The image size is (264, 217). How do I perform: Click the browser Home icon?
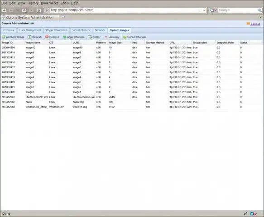pyautogui.click(x=39, y=10)
